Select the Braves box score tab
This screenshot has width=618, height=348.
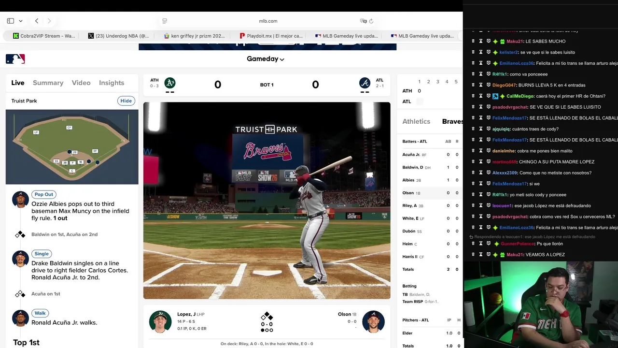pos(452,122)
